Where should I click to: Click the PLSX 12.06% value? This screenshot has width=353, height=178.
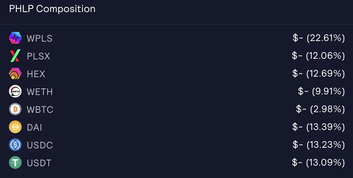[x=318, y=56]
